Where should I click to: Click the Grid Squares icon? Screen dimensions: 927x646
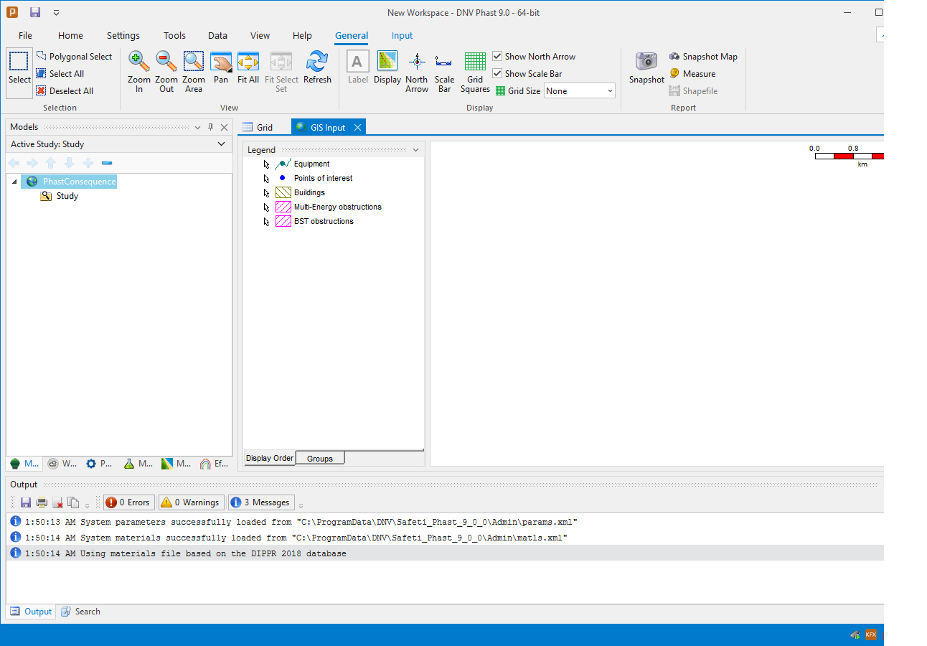pyautogui.click(x=475, y=72)
